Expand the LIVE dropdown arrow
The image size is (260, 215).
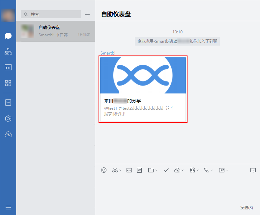[x=227, y=170]
